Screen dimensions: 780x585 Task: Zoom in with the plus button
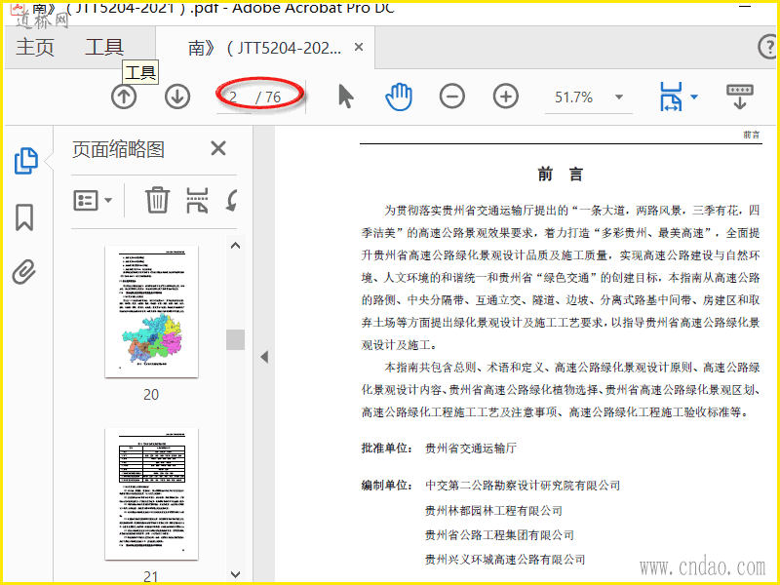tap(505, 96)
